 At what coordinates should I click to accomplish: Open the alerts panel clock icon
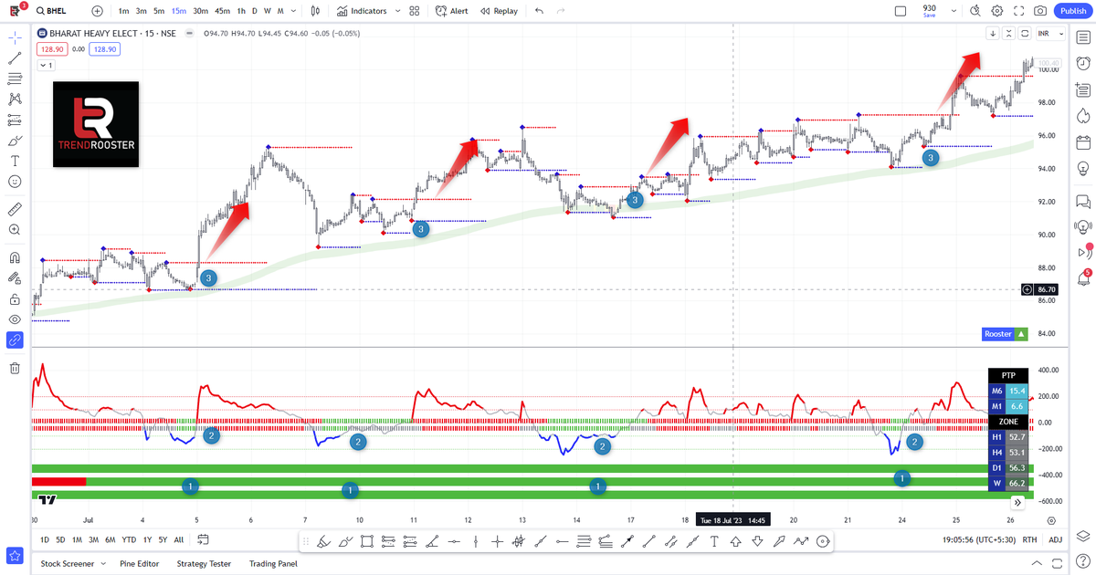coord(1083,64)
